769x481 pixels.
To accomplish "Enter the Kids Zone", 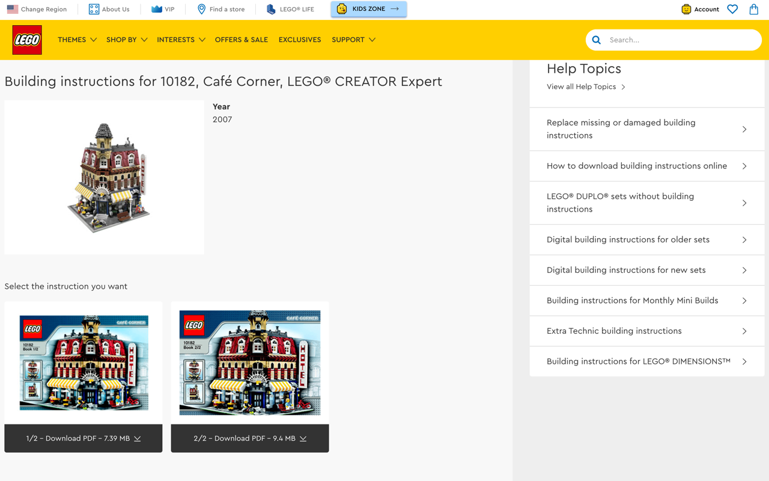I will point(368,9).
